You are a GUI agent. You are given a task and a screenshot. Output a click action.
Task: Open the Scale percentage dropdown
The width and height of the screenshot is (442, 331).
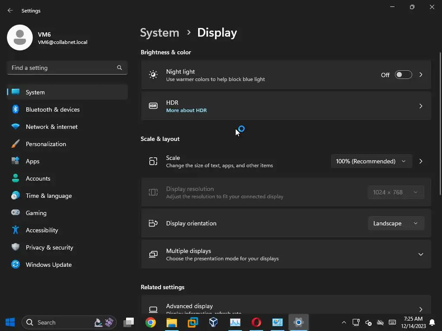point(371,161)
